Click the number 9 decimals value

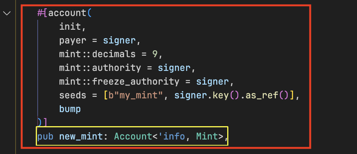point(155,54)
